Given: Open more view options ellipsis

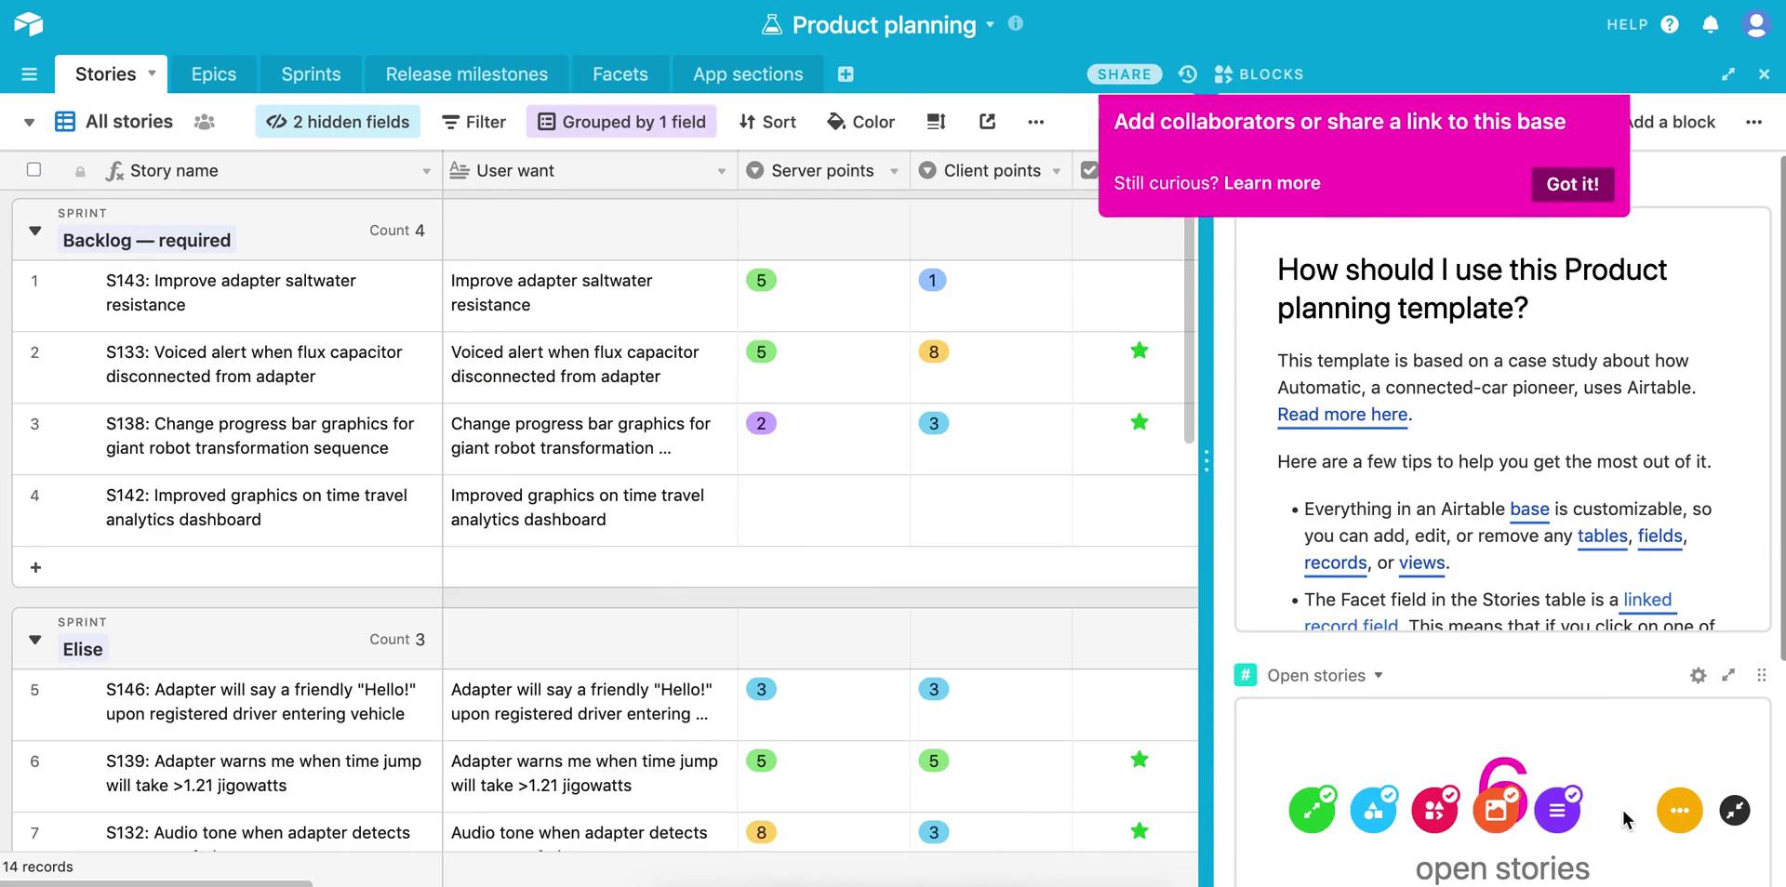Looking at the screenshot, I should point(1035,122).
